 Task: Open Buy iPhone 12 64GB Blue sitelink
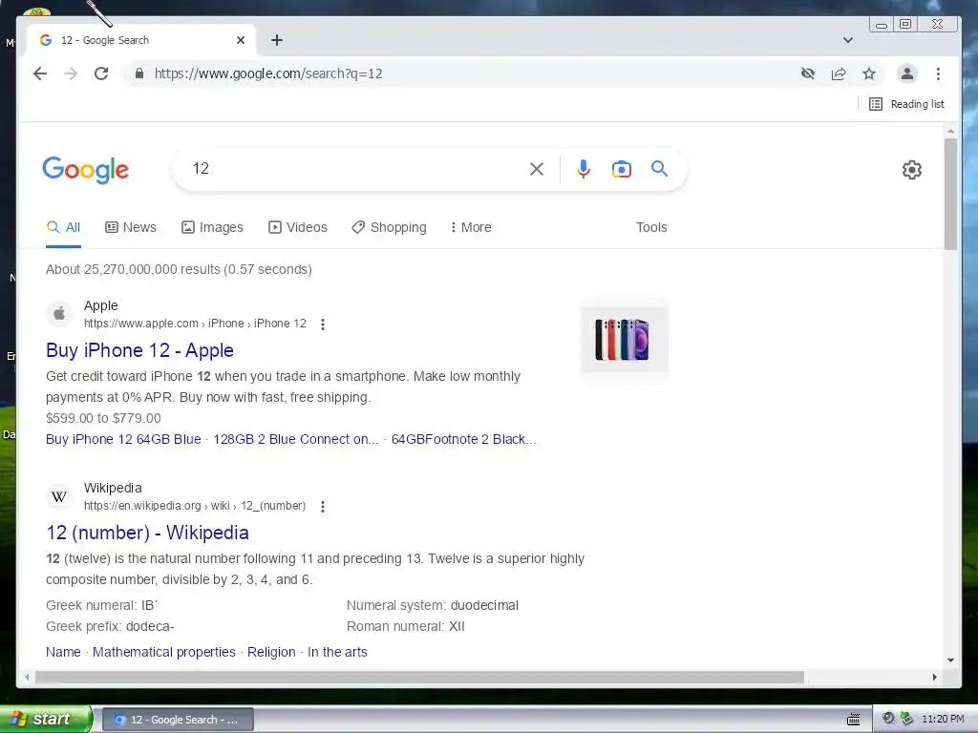[123, 439]
